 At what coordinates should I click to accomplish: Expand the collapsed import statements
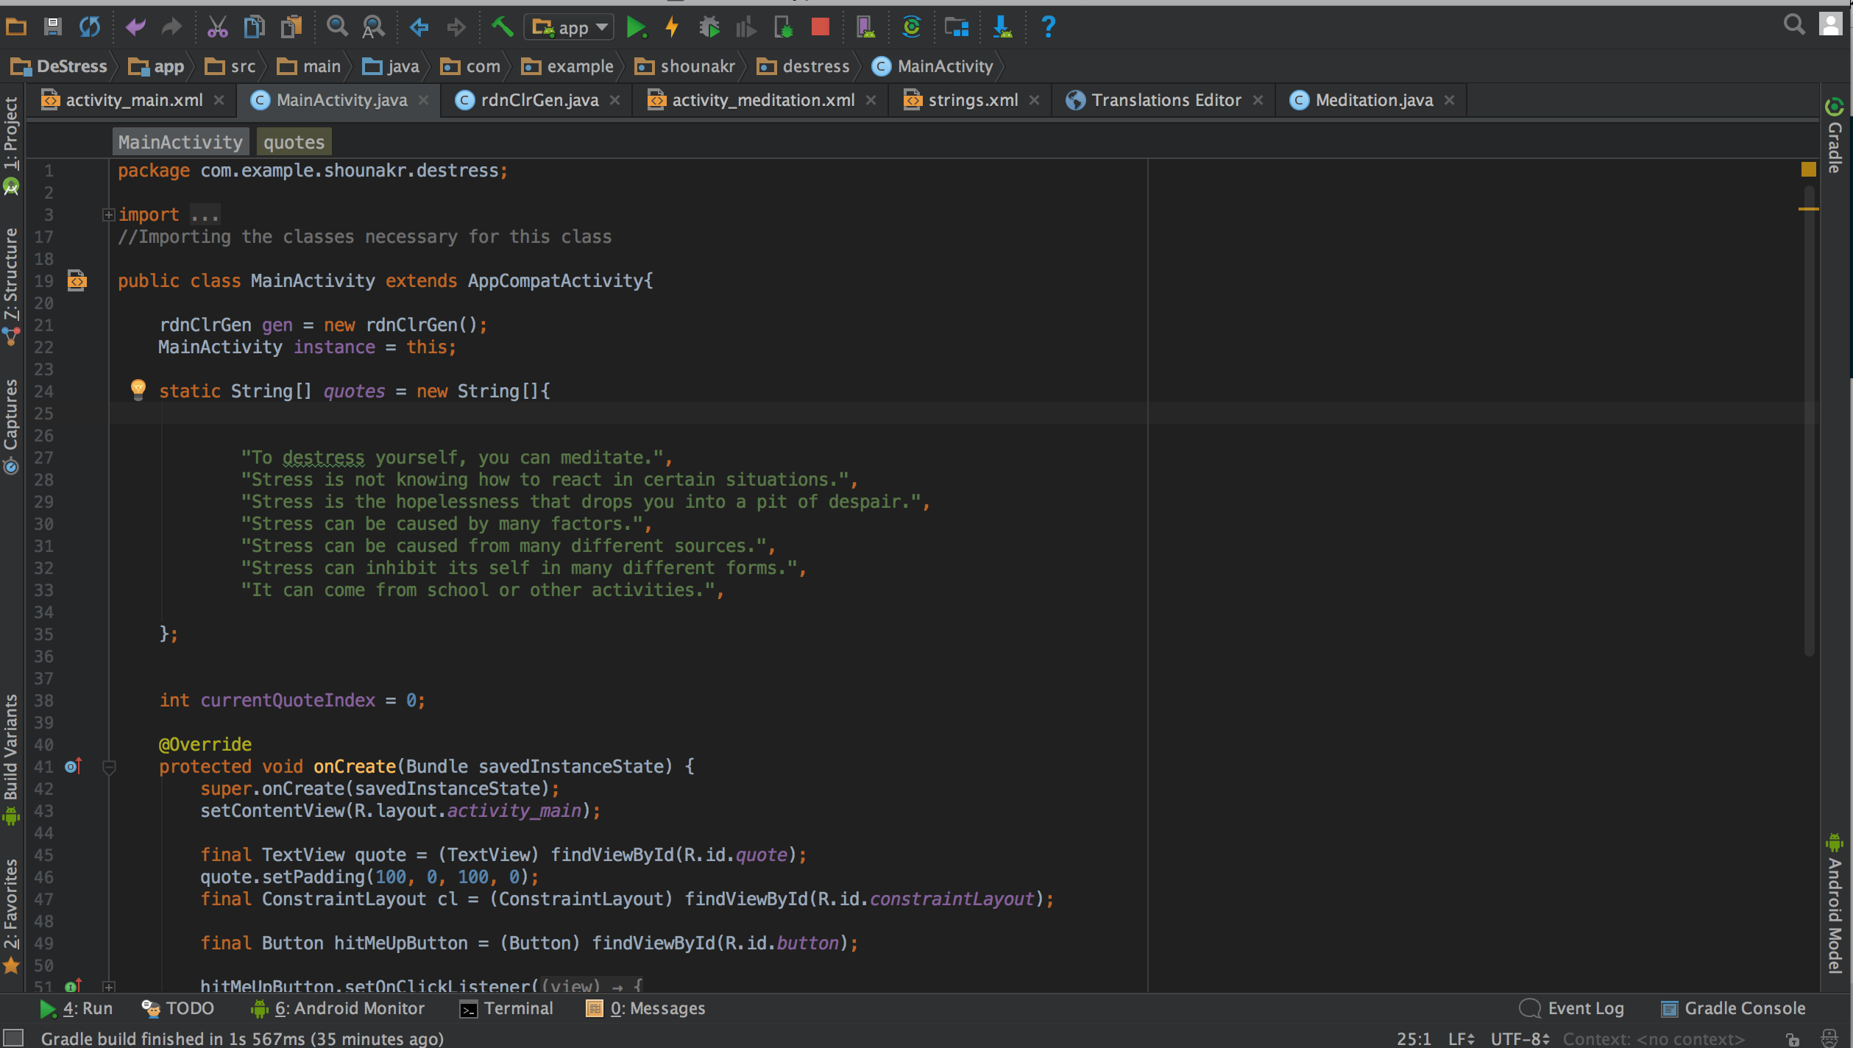(108, 215)
